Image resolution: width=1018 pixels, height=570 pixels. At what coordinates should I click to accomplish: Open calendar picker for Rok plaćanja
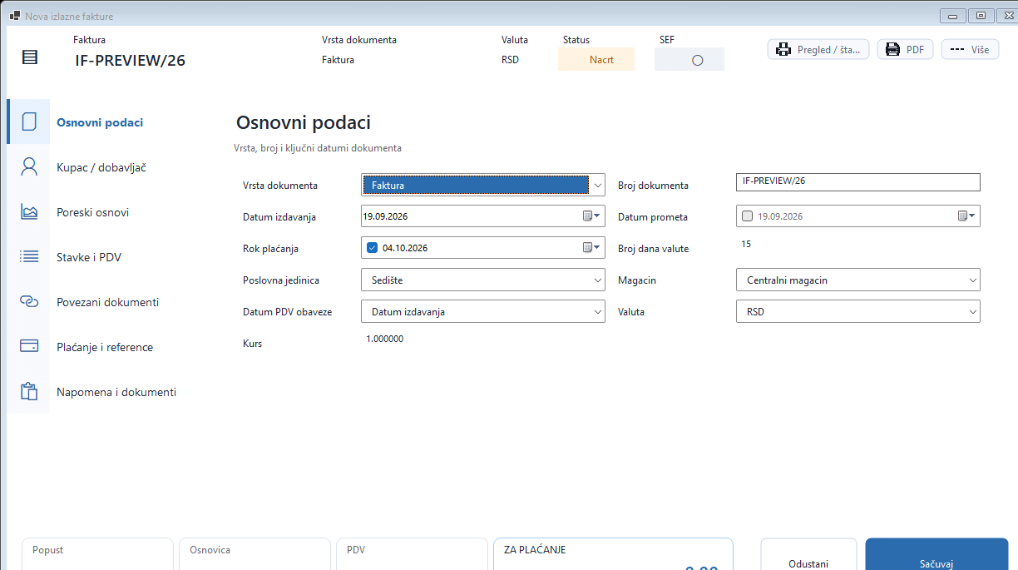591,248
